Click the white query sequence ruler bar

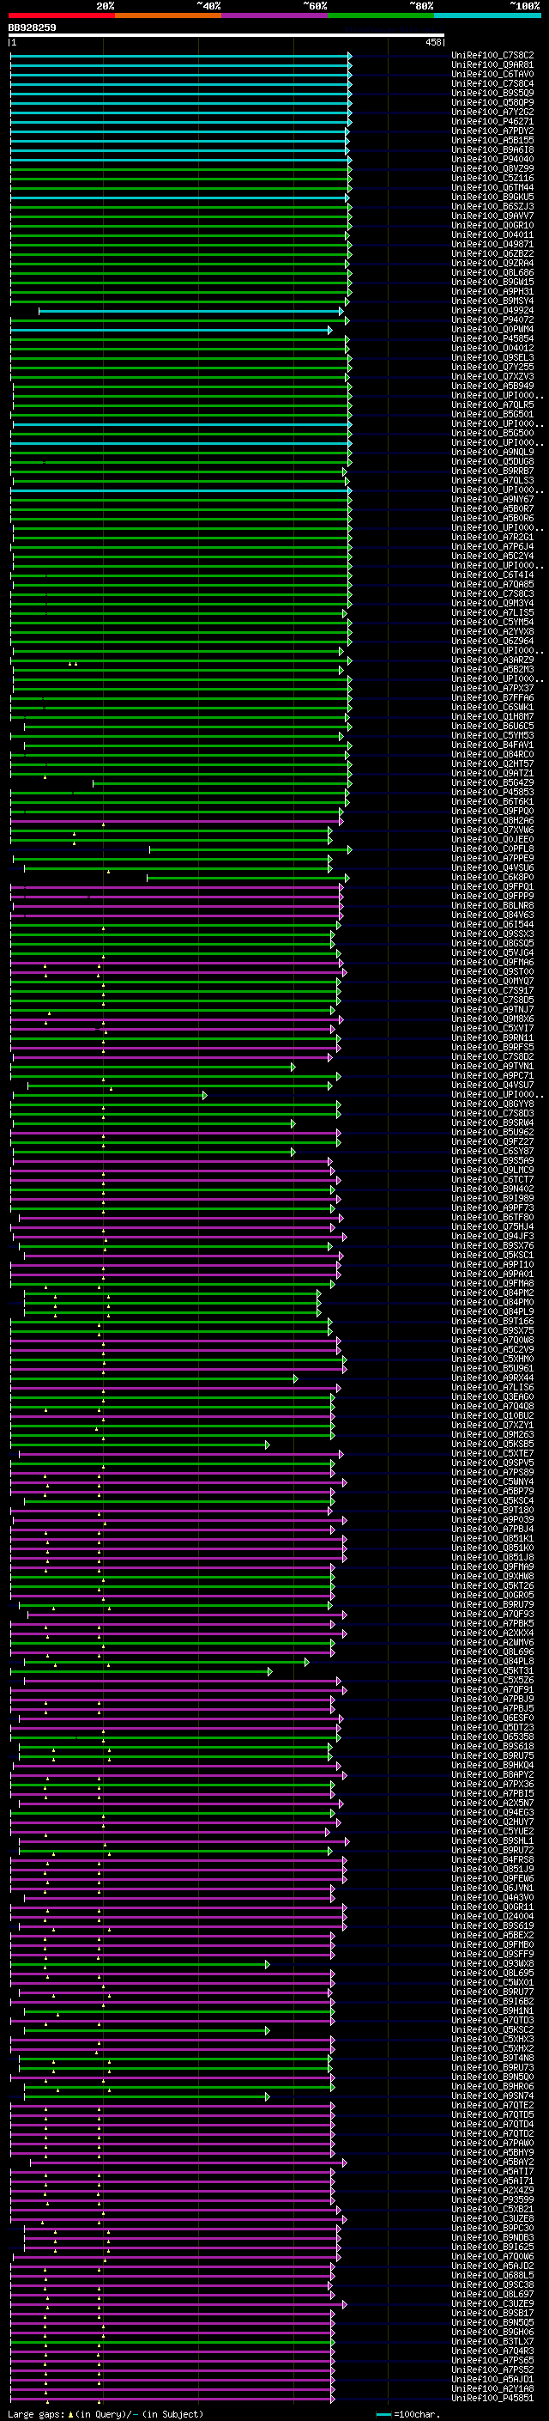point(226,34)
